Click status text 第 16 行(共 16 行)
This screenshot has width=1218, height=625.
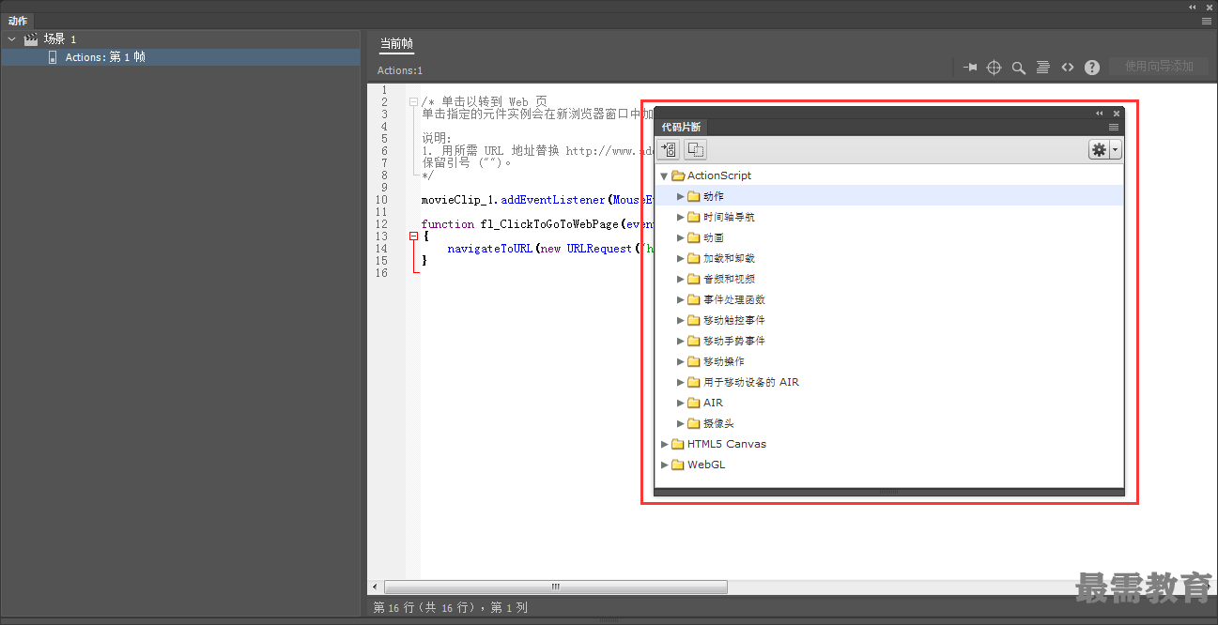tap(425, 608)
